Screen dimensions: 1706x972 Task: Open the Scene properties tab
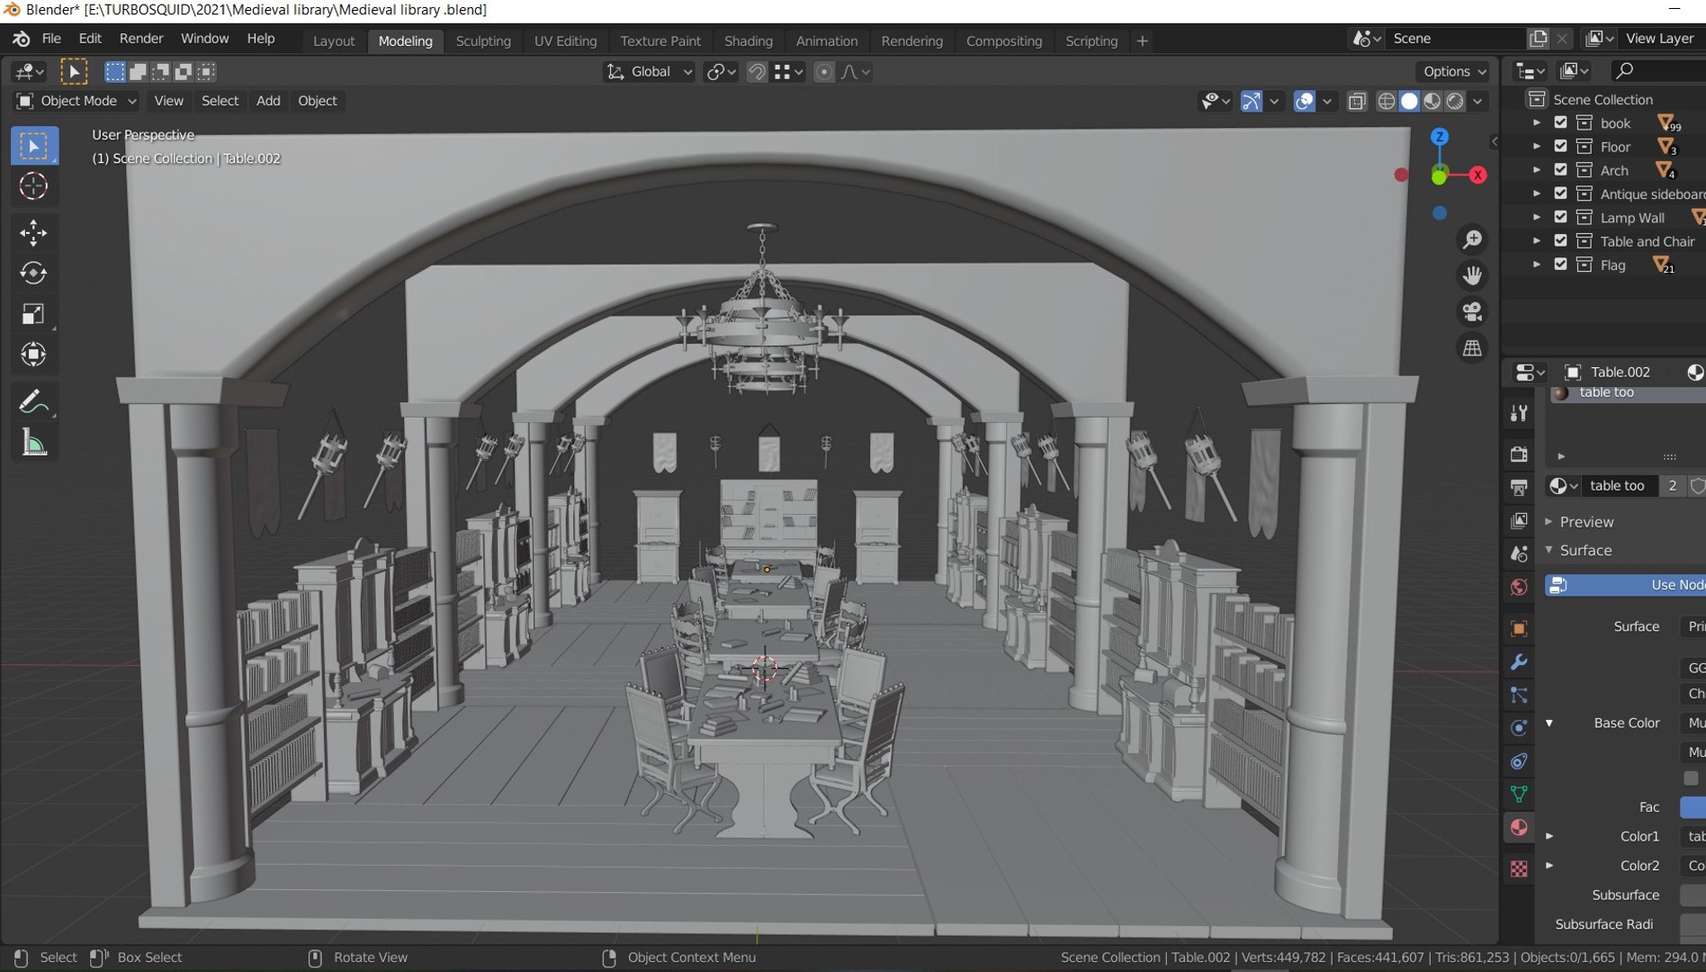[x=1519, y=553]
